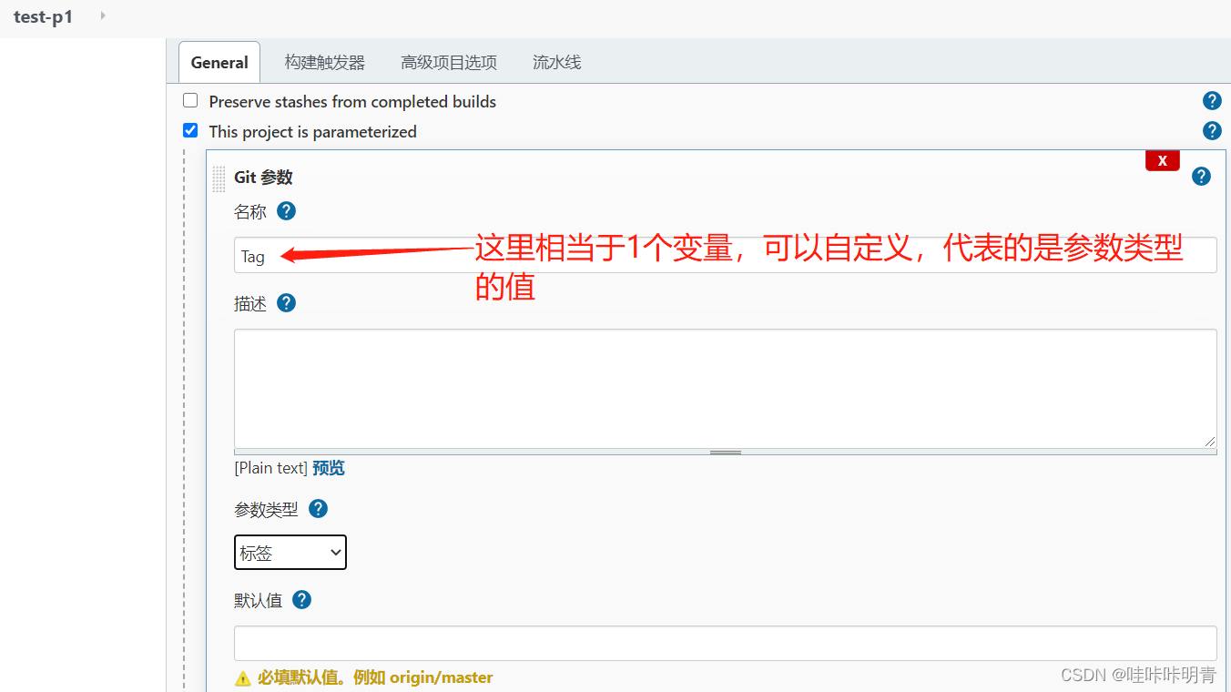The height and width of the screenshot is (692, 1231).
Task: Switch to the 流水线 tab
Action: click(x=556, y=62)
